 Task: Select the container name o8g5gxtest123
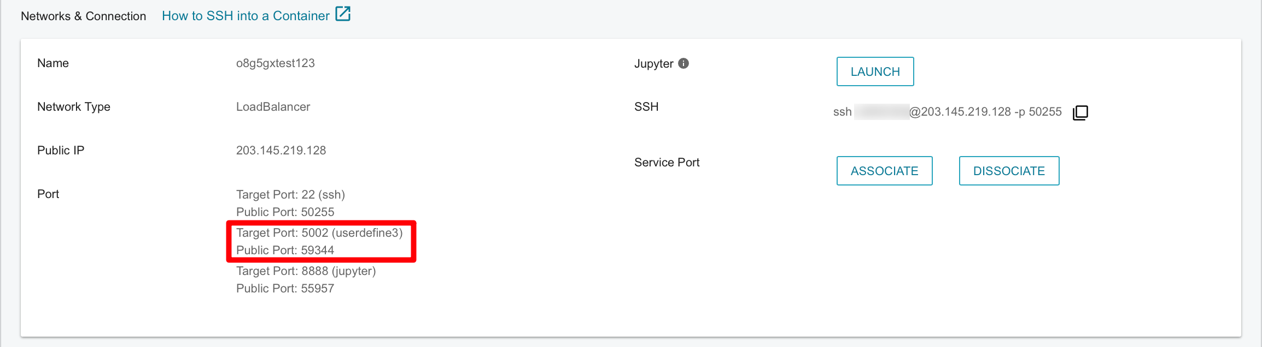coord(275,63)
